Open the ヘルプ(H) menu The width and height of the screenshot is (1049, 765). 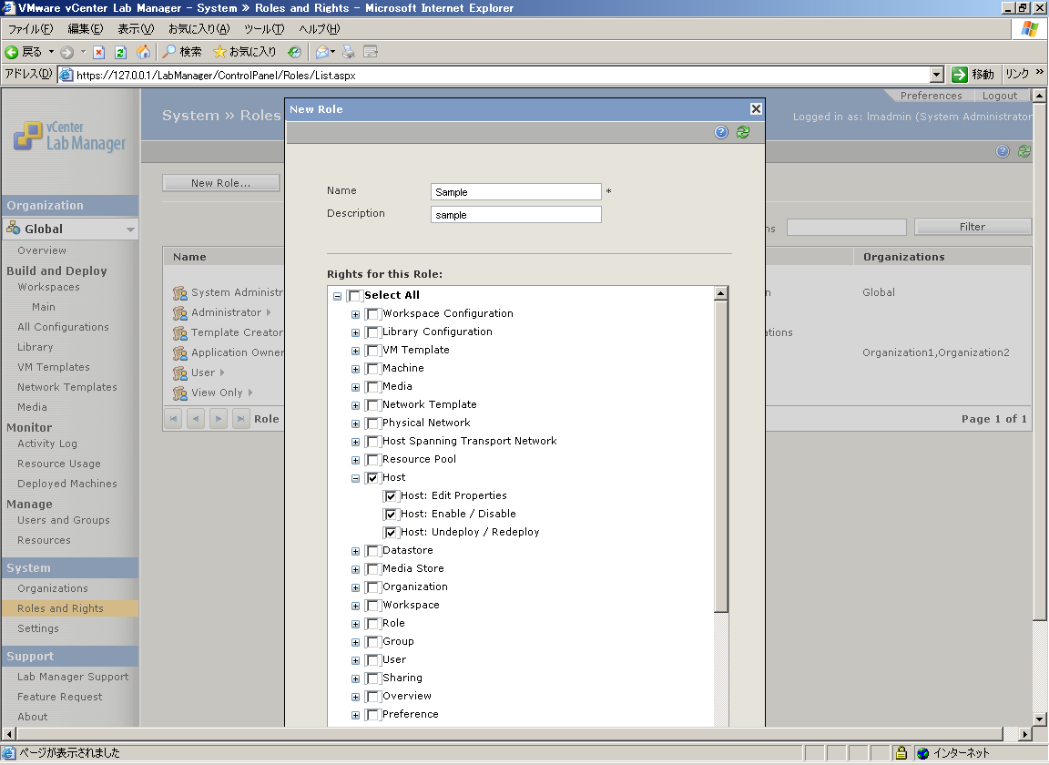click(x=319, y=29)
